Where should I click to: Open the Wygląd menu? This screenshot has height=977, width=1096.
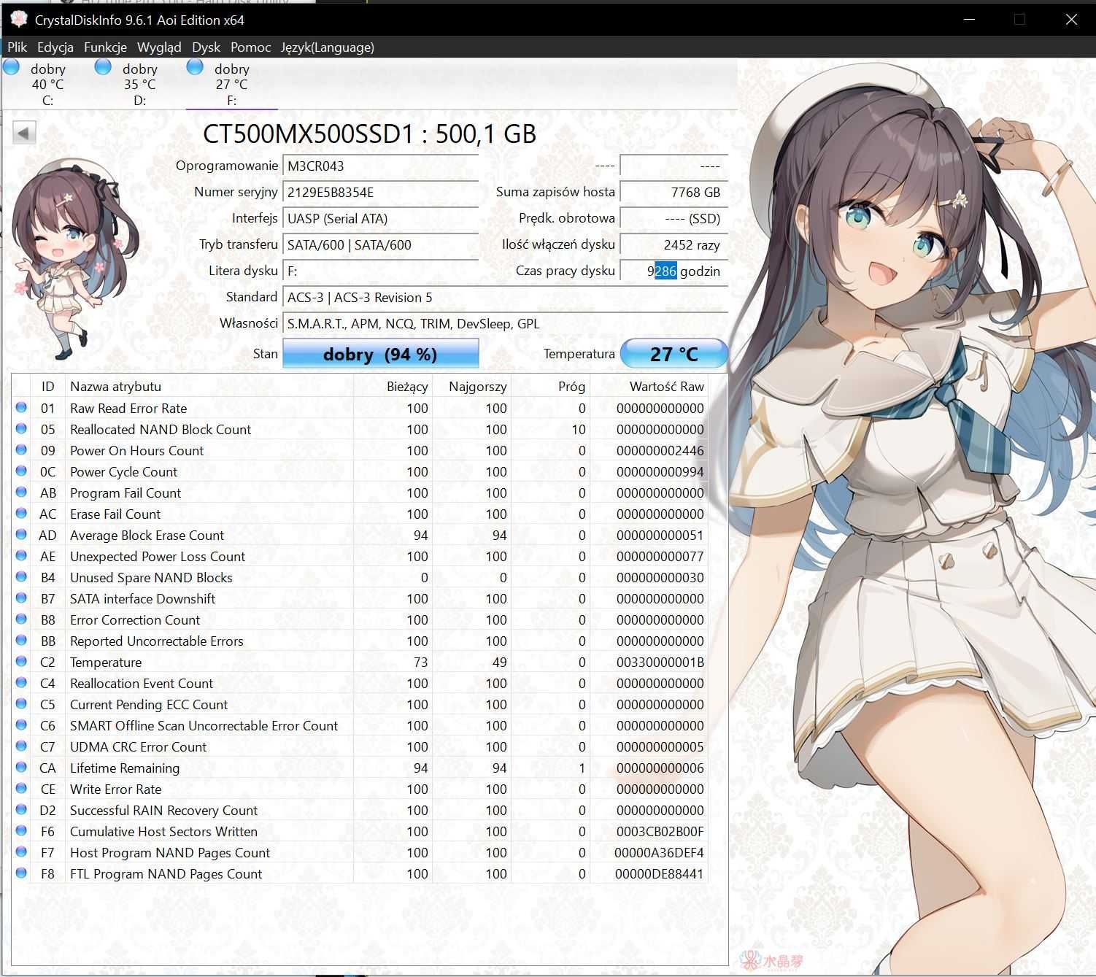point(159,47)
